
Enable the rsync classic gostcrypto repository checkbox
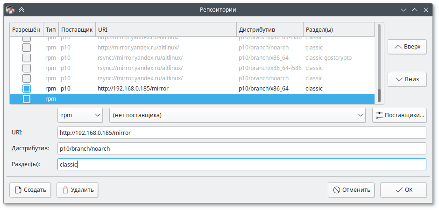tap(27, 57)
